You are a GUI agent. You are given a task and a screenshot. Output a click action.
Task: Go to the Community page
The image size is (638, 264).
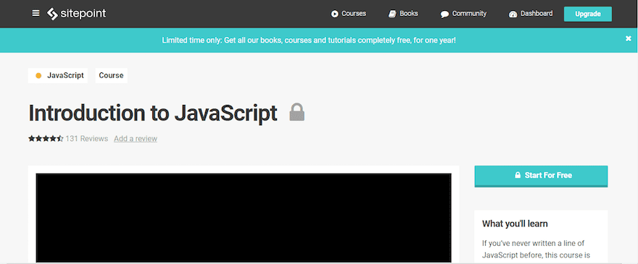pyautogui.click(x=463, y=14)
